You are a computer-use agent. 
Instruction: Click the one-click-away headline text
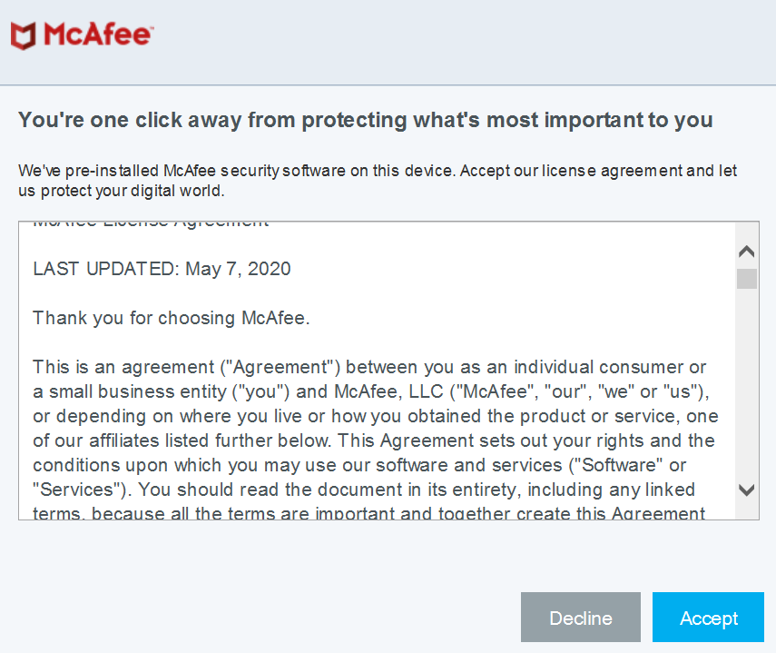coord(365,119)
